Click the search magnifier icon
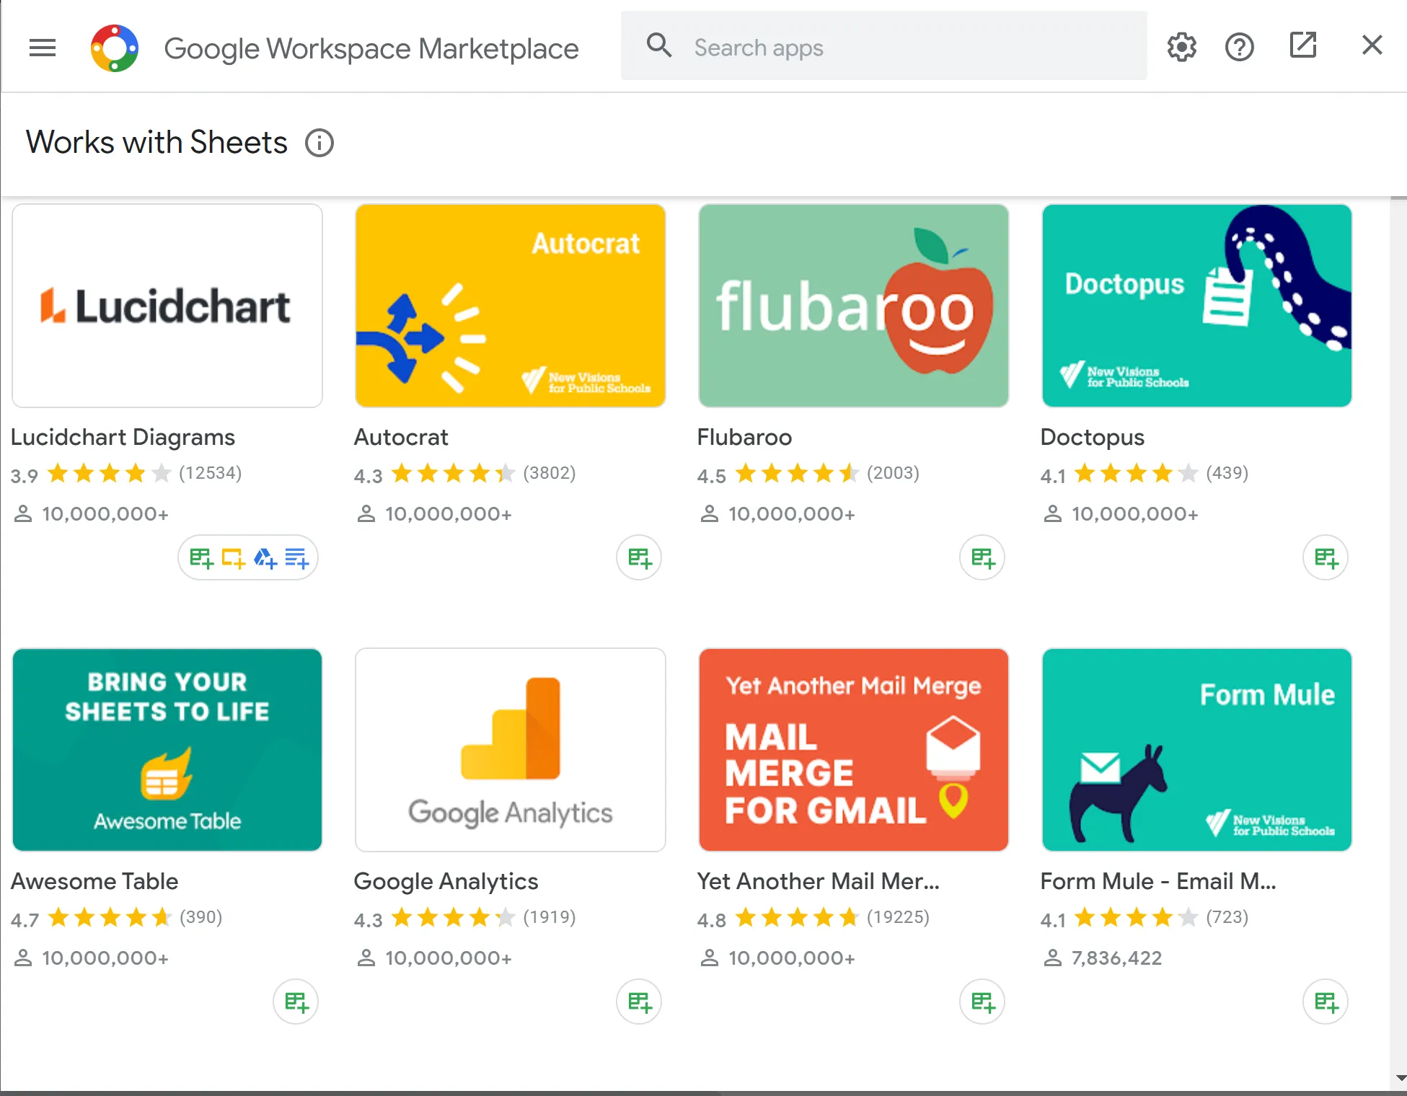 pyautogui.click(x=659, y=45)
